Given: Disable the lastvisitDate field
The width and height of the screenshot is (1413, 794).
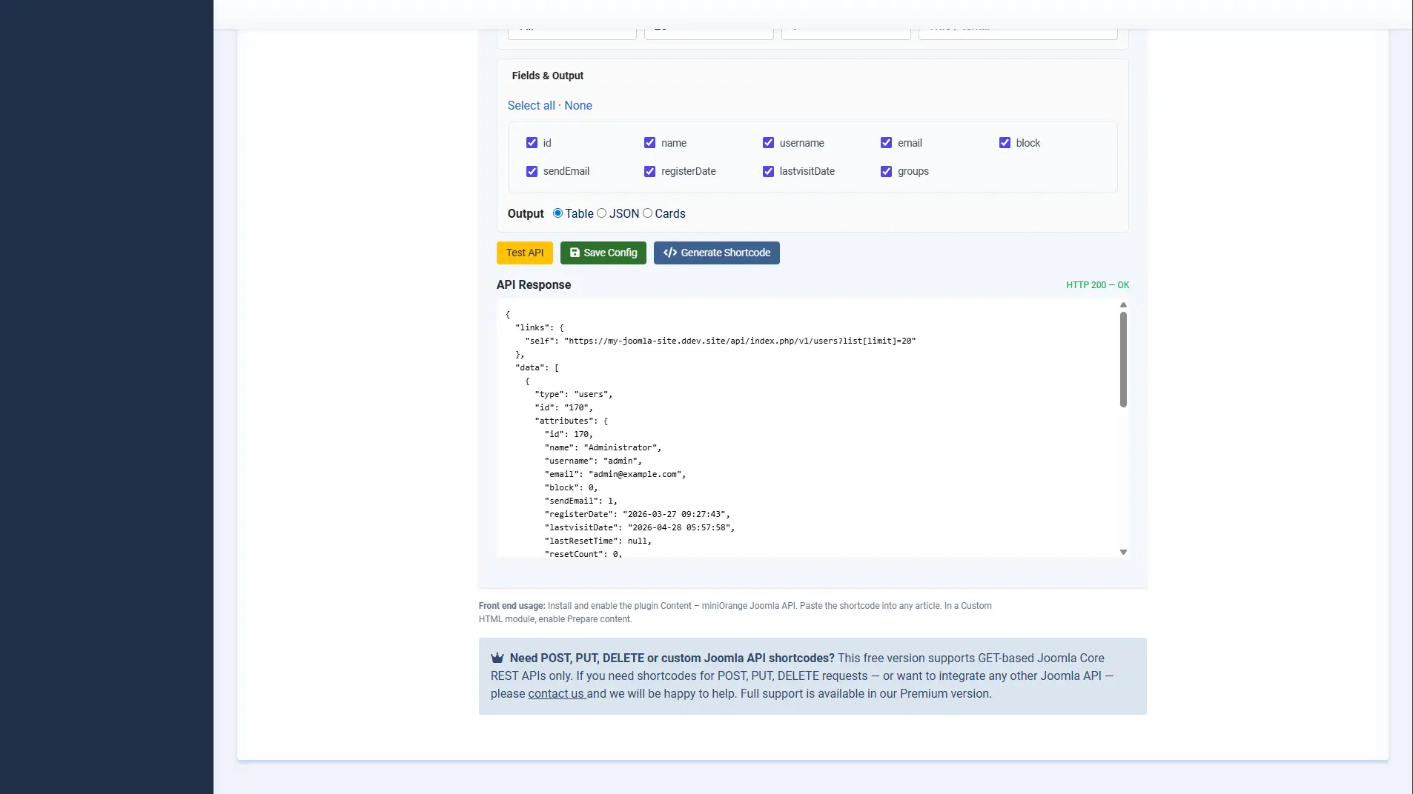Looking at the screenshot, I should pos(767,171).
